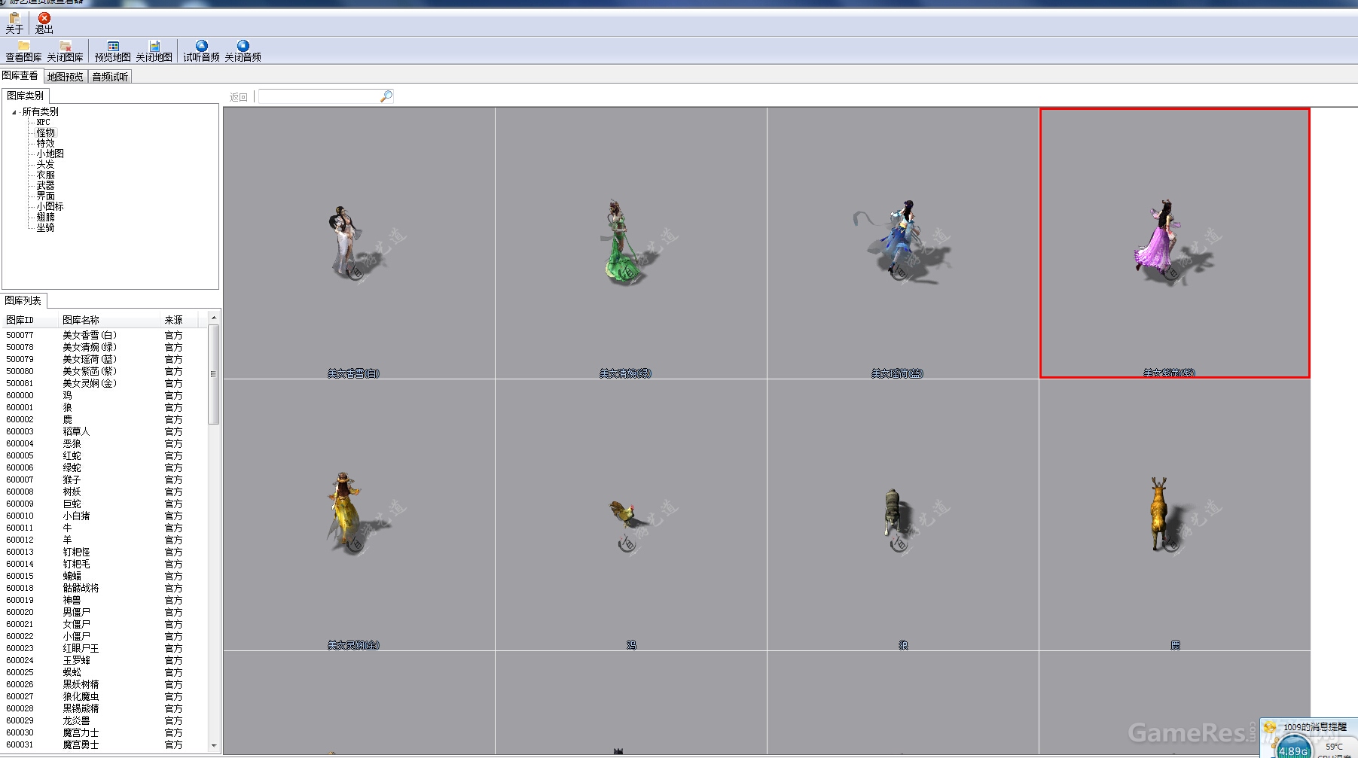Select the 武器 category

pyautogui.click(x=46, y=185)
